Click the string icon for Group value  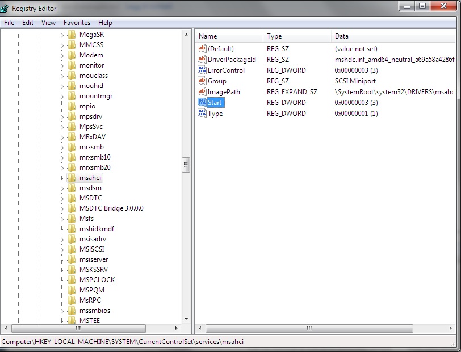click(202, 81)
